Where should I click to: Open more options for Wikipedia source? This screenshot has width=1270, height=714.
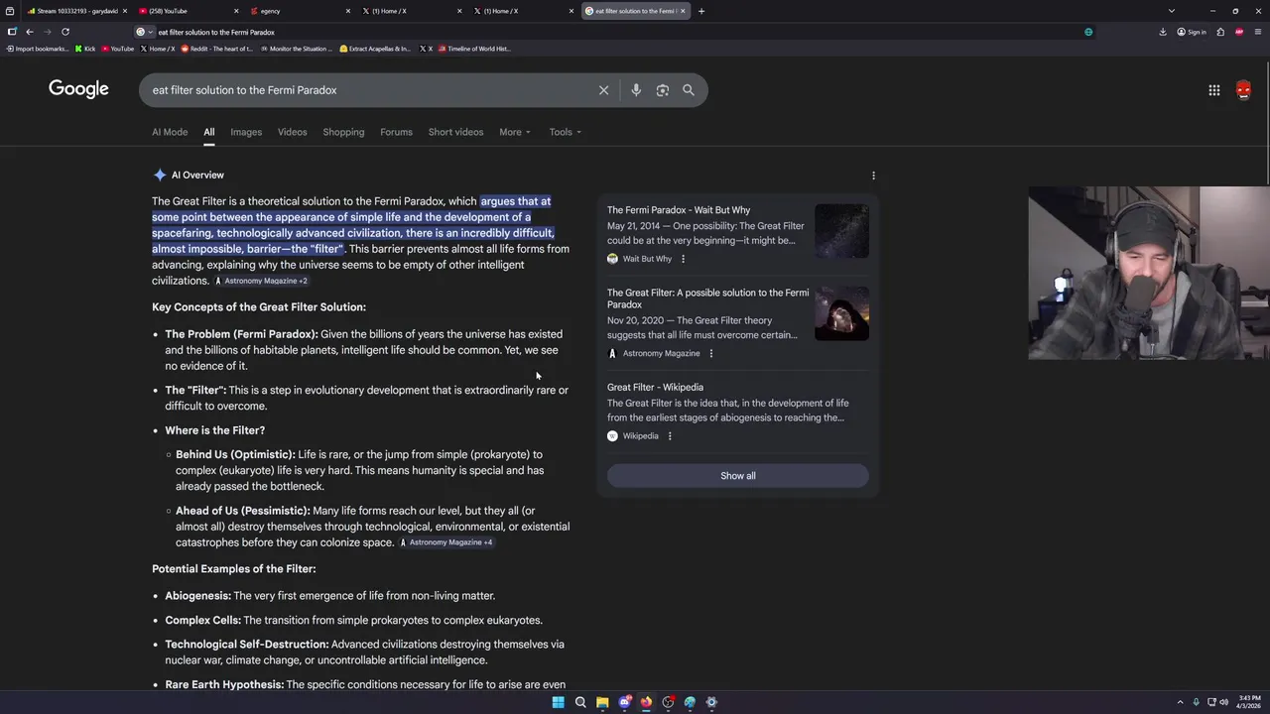point(670,436)
